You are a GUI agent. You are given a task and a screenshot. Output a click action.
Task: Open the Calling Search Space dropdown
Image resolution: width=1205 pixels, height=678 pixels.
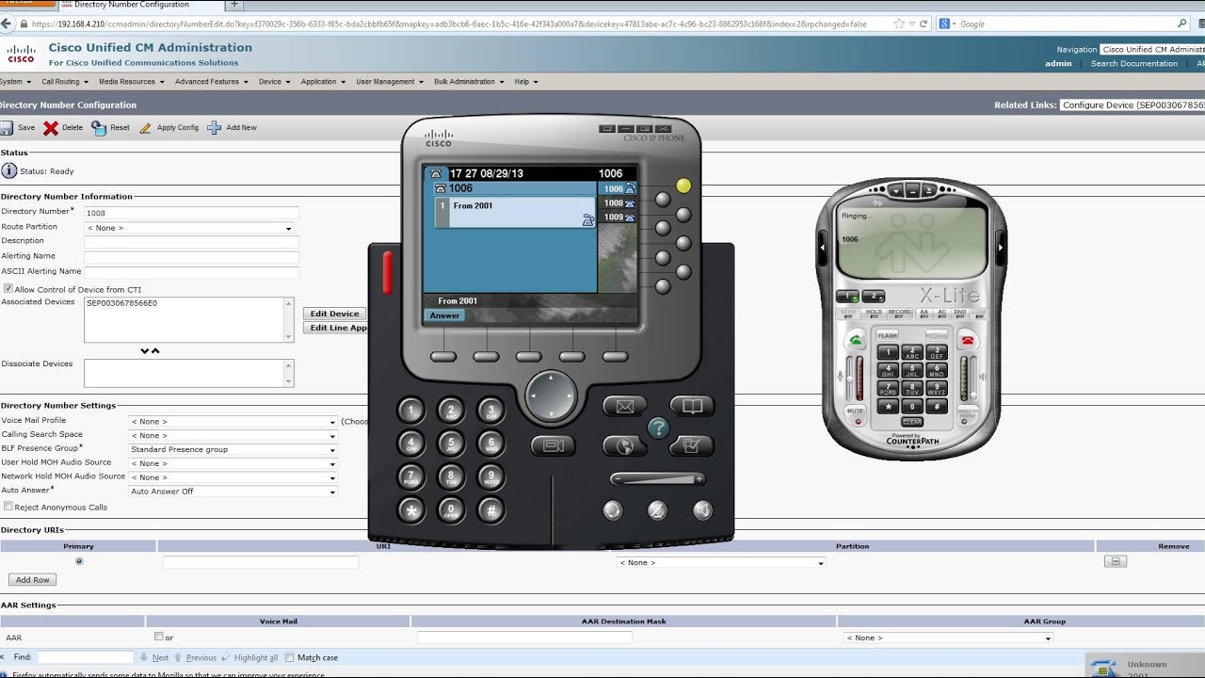[233, 436]
